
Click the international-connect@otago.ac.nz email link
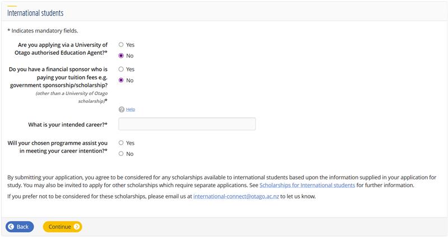coord(236,197)
